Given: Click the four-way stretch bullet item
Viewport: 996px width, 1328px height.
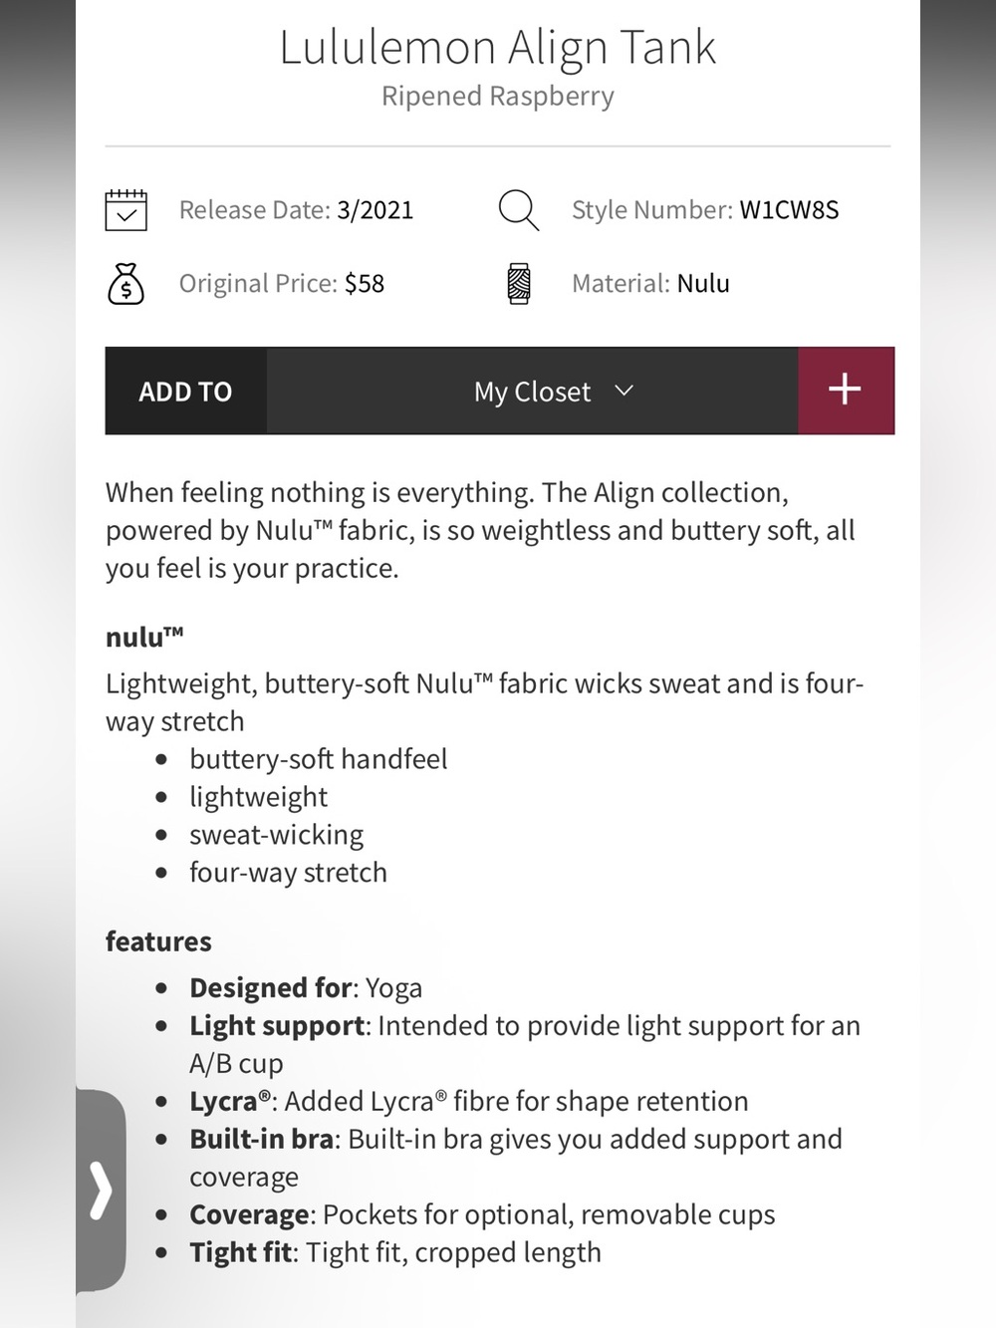Looking at the screenshot, I should point(288,873).
